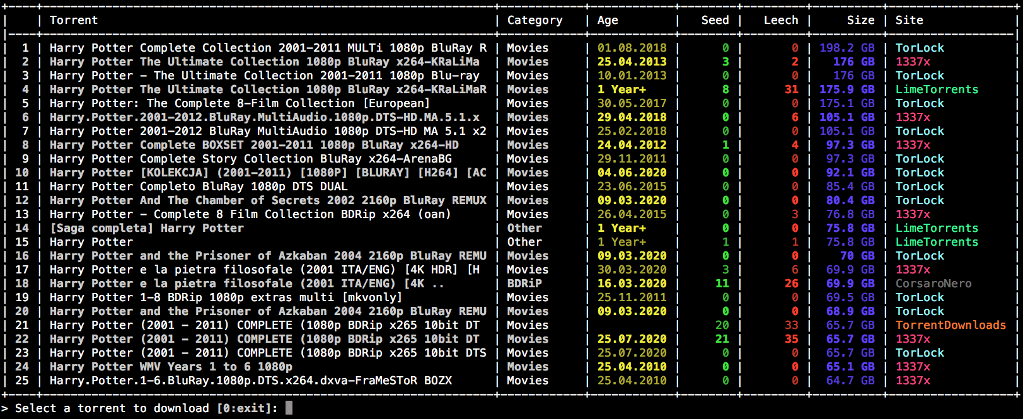Click the size '198.2 GB' value
The image size is (1023, 419).
847,48
